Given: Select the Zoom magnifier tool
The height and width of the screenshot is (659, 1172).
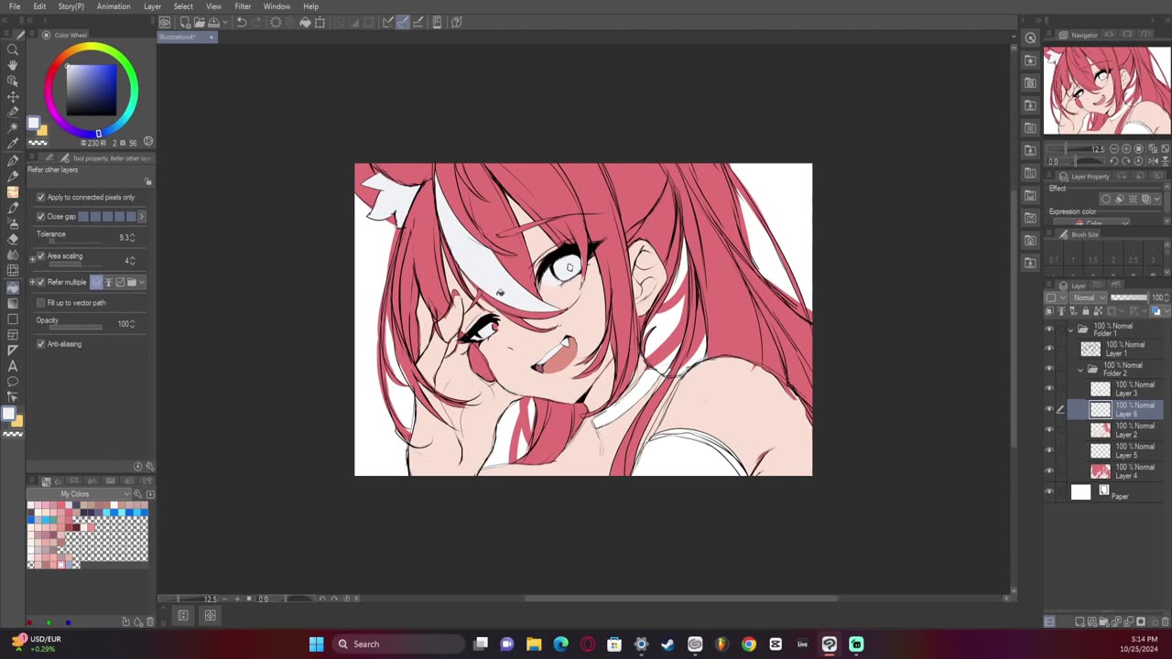Looking at the screenshot, I should click(x=13, y=49).
